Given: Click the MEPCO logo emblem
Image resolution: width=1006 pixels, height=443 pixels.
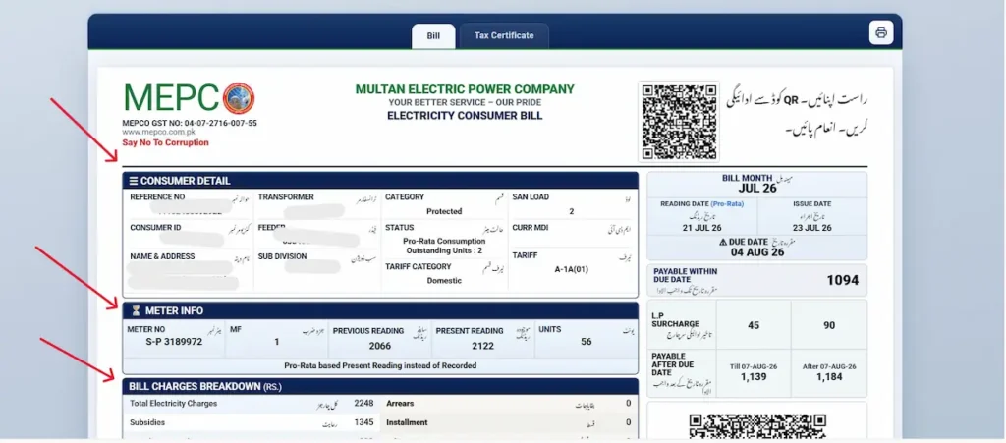Looking at the screenshot, I should tap(239, 98).
